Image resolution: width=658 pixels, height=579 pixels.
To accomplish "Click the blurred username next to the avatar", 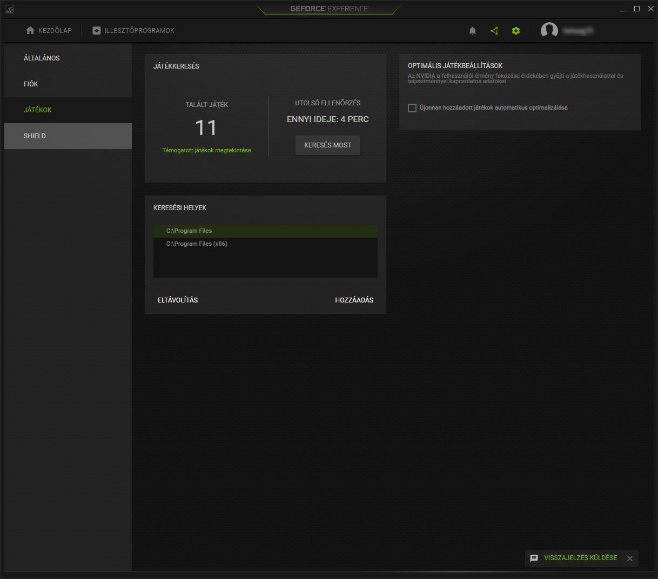I will (578, 31).
